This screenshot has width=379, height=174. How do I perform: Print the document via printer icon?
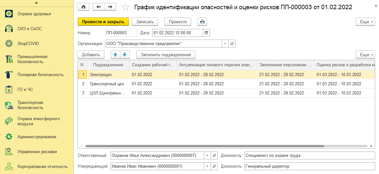pyautogui.click(x=202, y=22)
